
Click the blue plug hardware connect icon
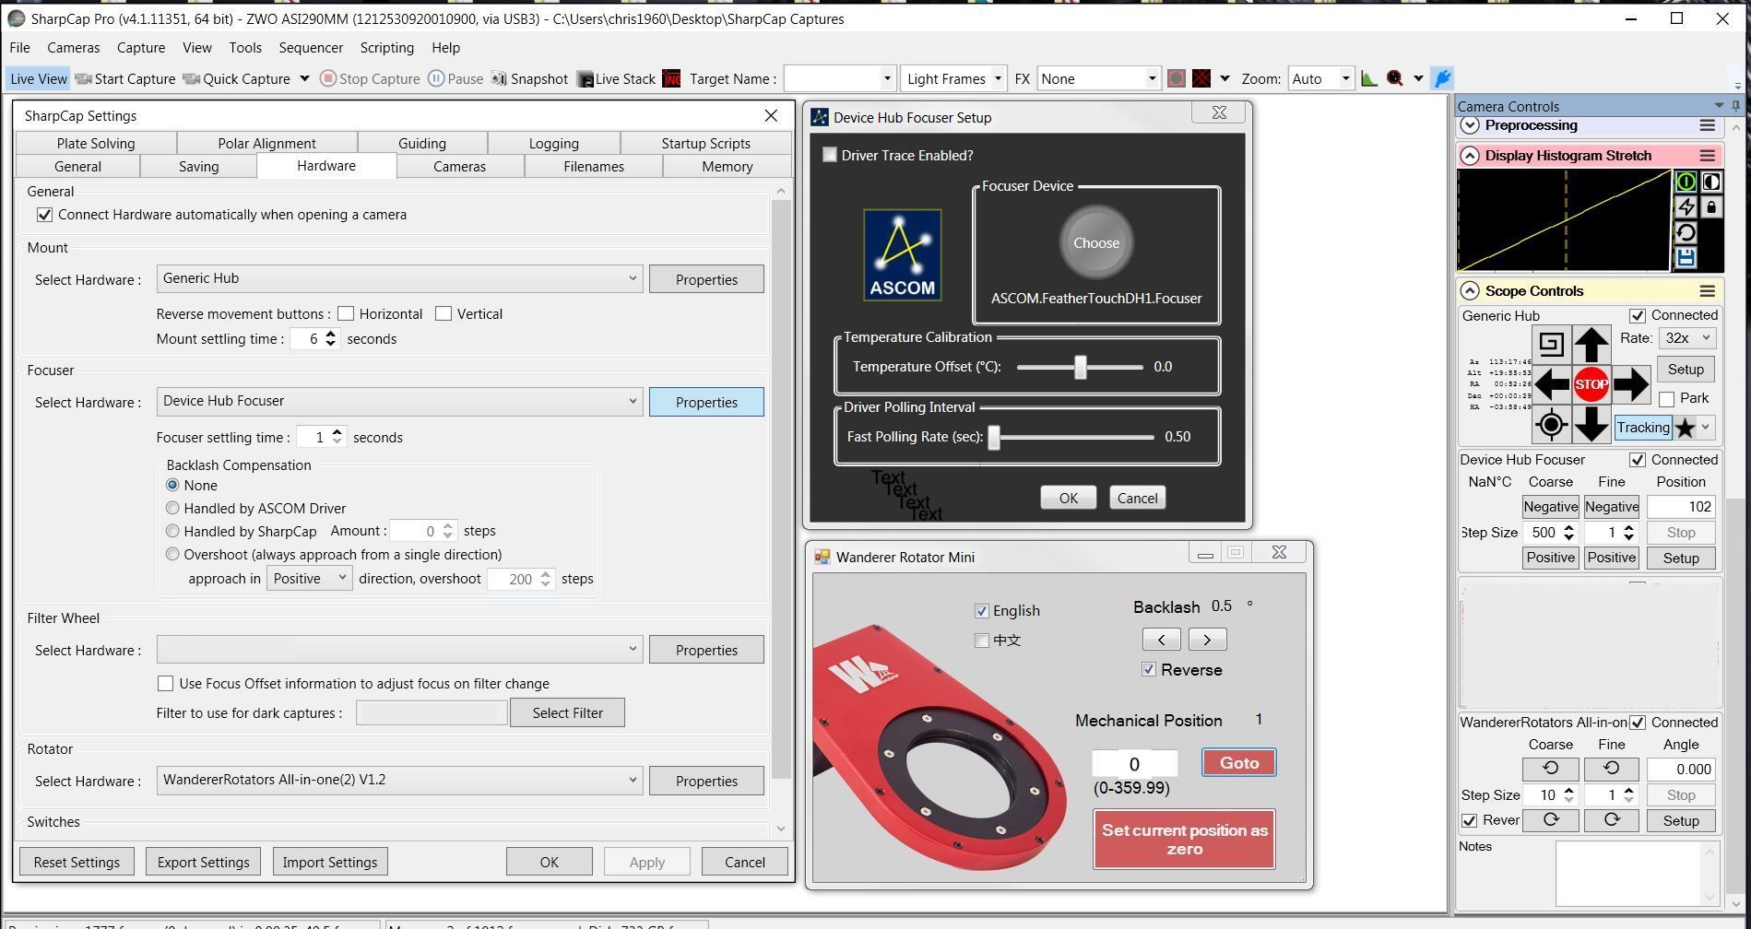pyautogui.click(x=1443, y=79)
